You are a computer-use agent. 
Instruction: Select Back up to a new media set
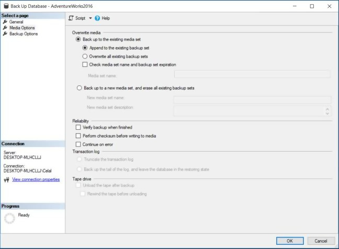coord(80,88)
